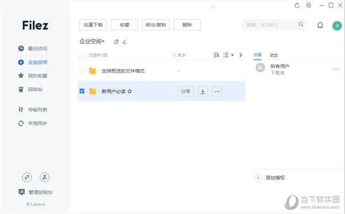Click the 批量下载 button
This screenshot has width=345, height=214.
(93, 25)
